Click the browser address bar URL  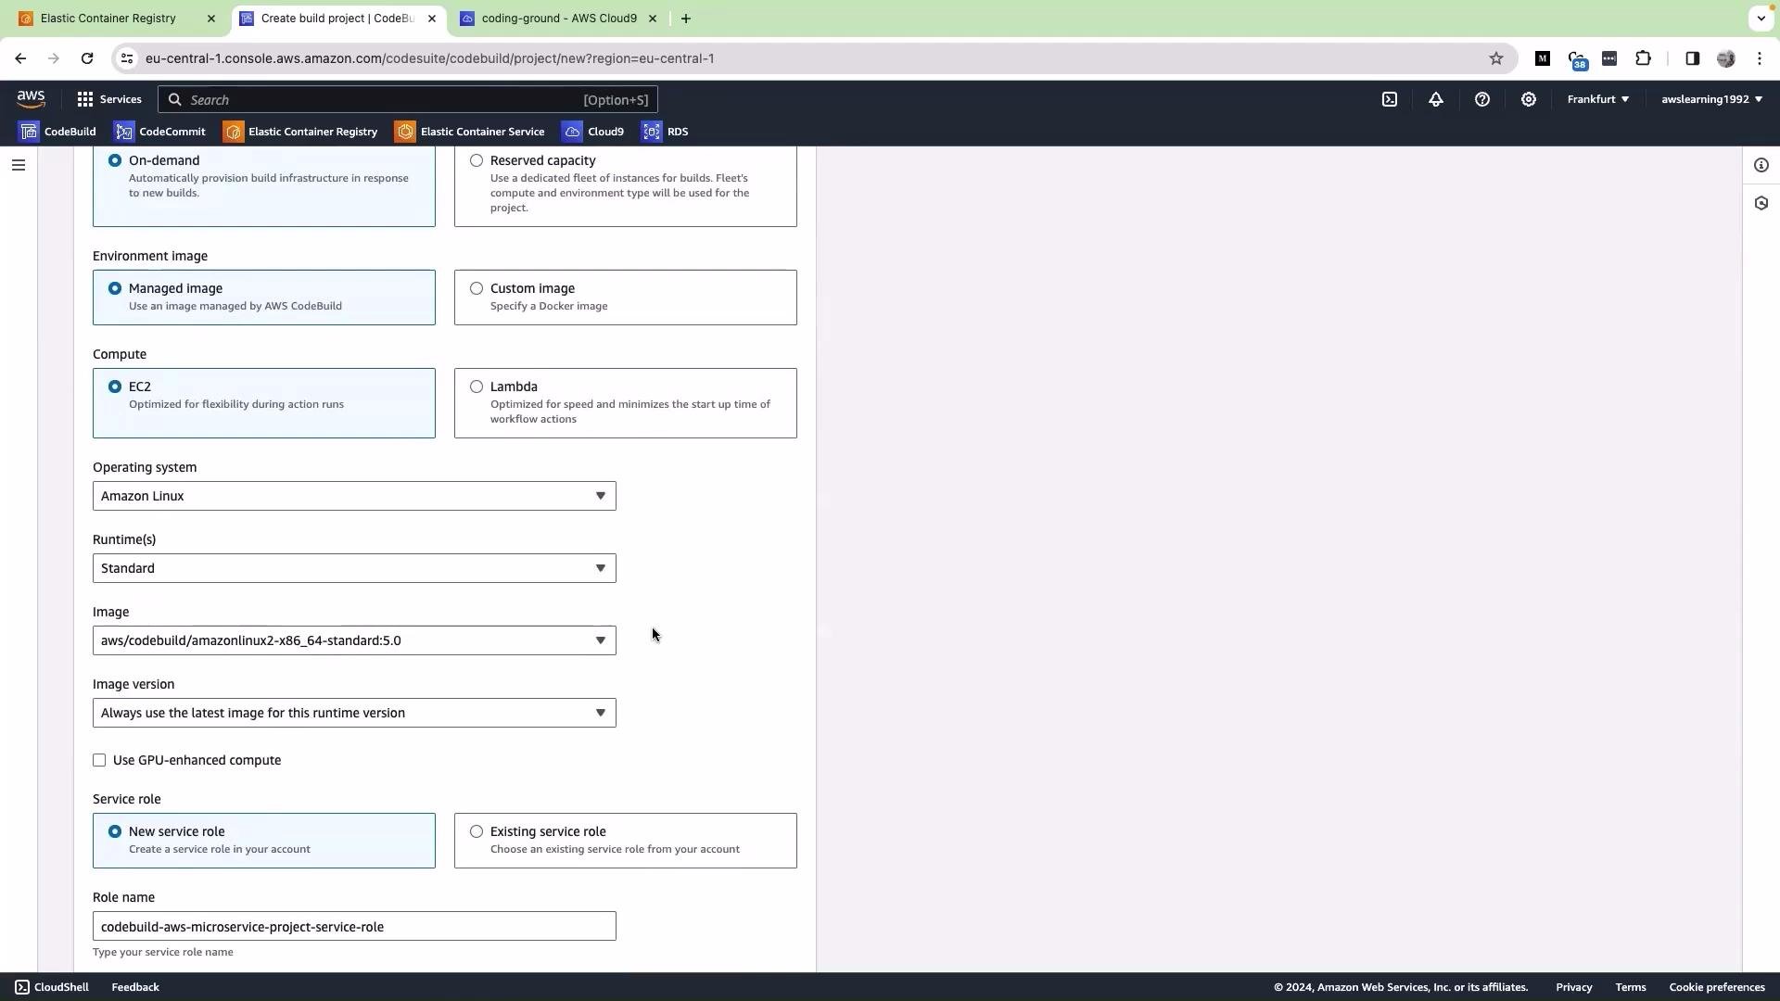[x=430, y=58]
